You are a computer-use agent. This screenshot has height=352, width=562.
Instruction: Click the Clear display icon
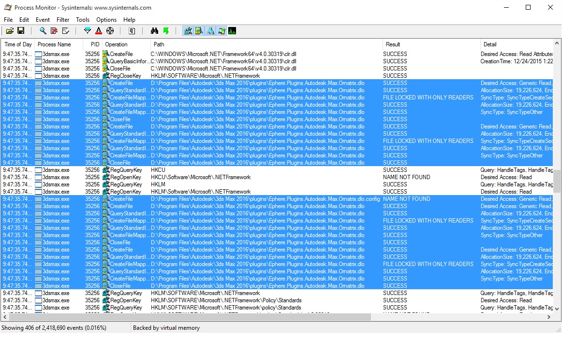click(x=65, y=31)
